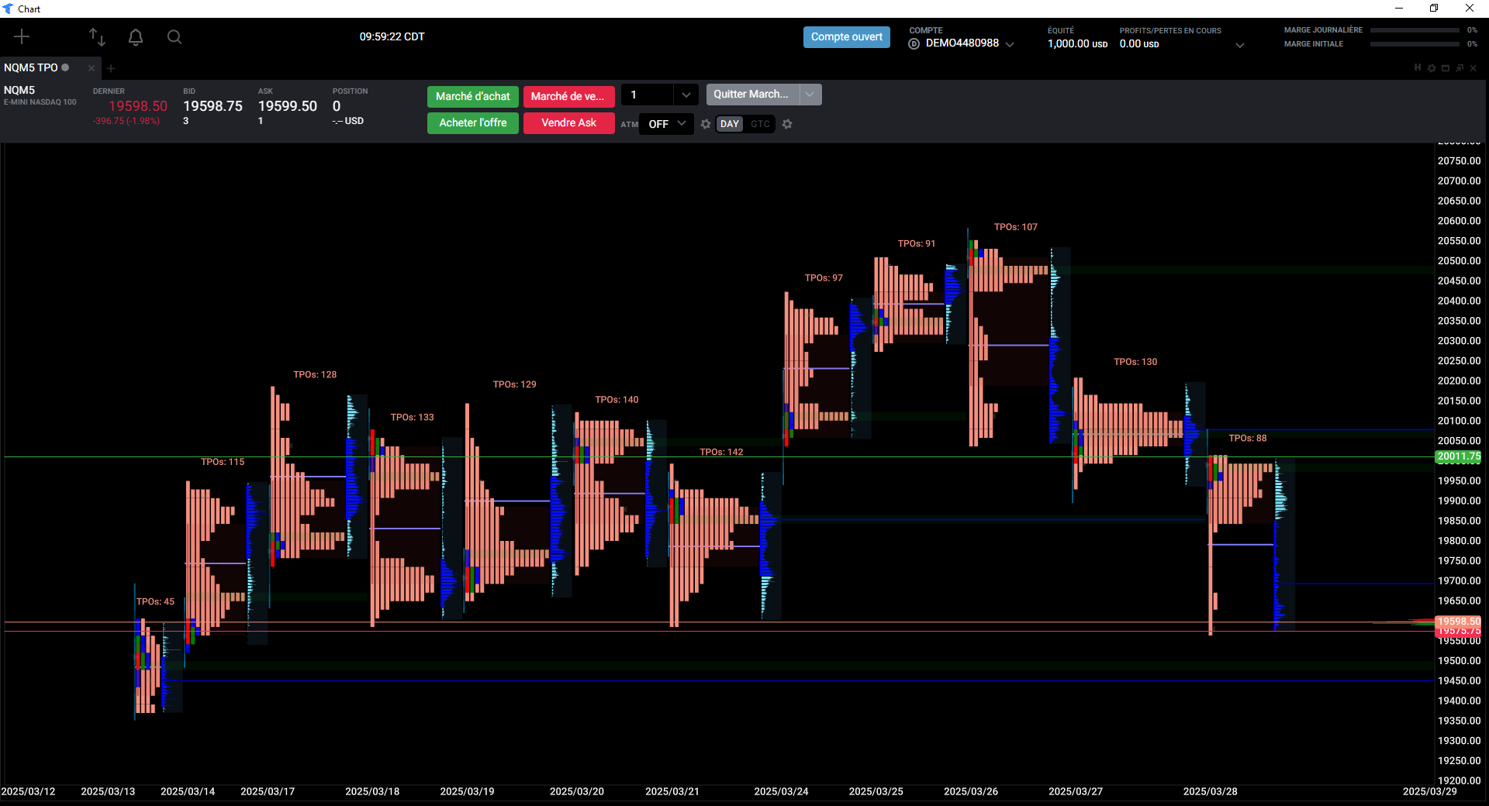The height and width of the screenshot is (806, 1489).
Task: Open the trade arrows icon in top toolbar
Action: tap(97, 36)
